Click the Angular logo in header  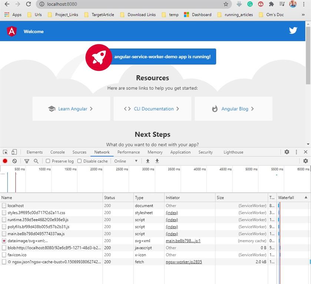click(12, 31)
